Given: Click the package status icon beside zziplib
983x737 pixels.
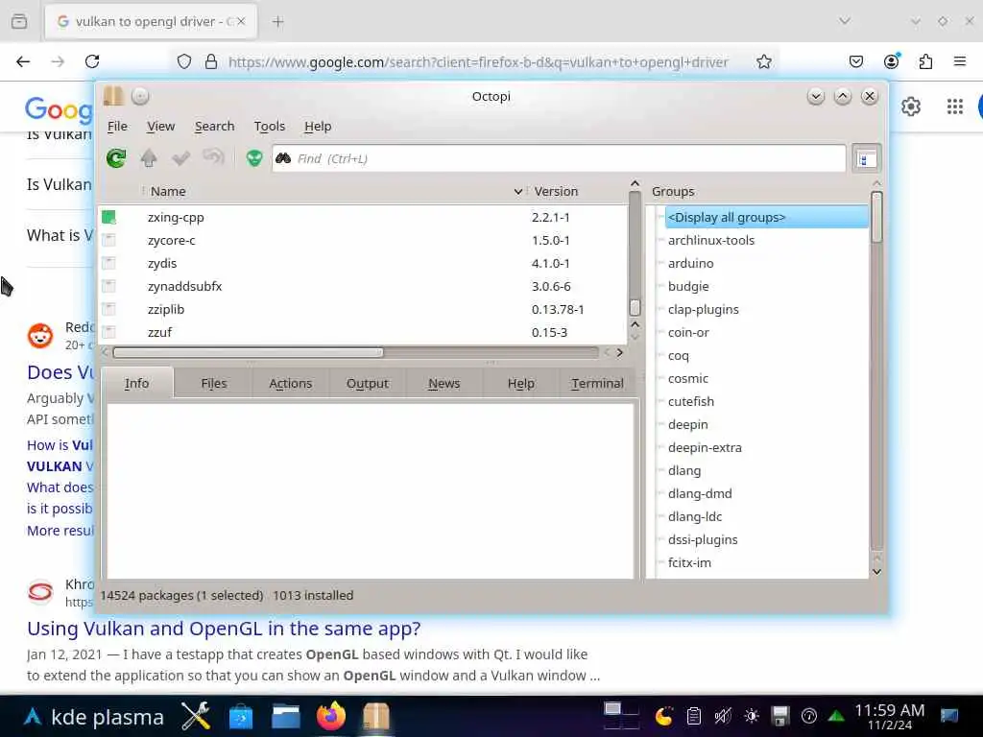Looking at the screenshot, I should 109,309.
